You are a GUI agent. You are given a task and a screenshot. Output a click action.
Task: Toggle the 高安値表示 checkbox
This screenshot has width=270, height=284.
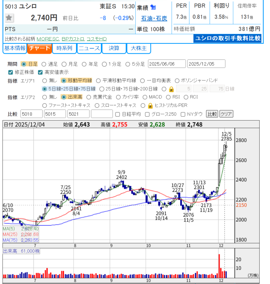click(x=40, y=72)
